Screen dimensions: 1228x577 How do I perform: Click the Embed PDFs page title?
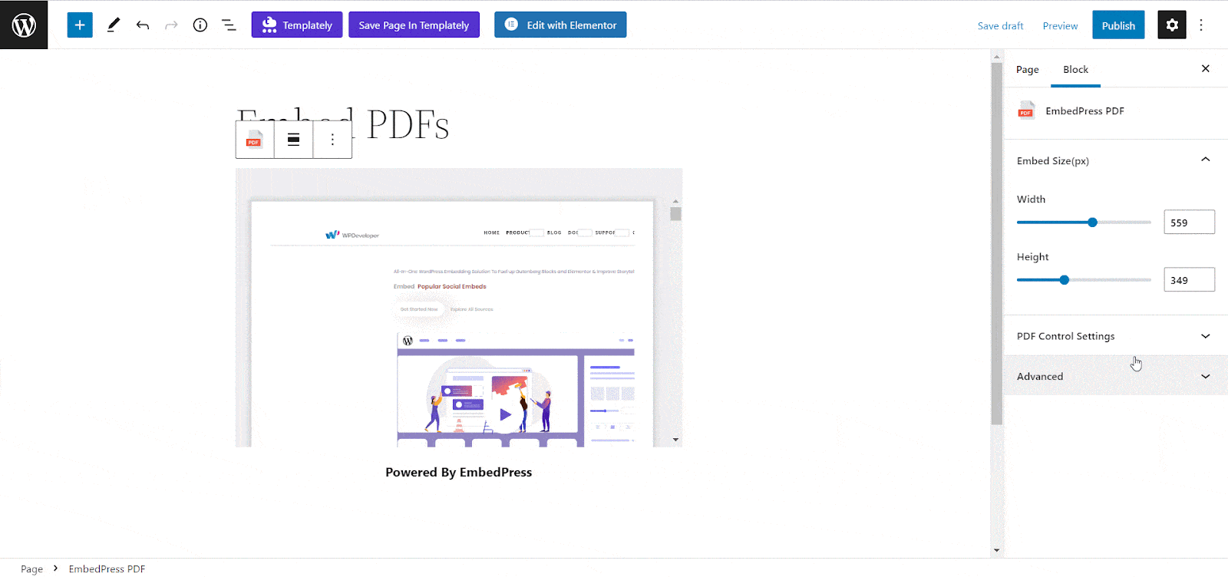click(x=343, y=124)
